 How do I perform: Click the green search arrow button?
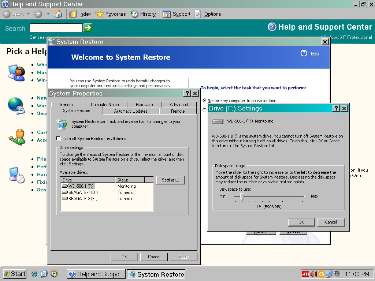point(88,28)
